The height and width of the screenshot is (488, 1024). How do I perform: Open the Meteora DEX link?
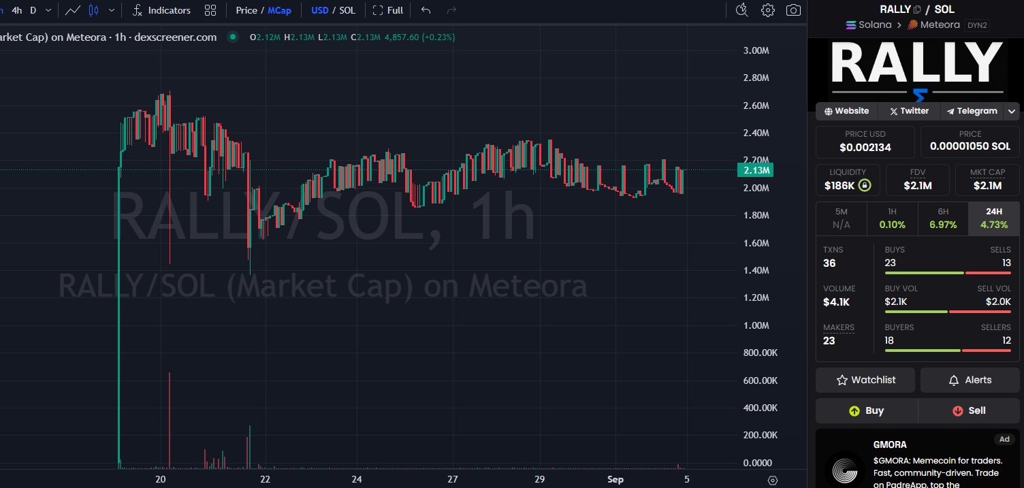tap(933, 25)
